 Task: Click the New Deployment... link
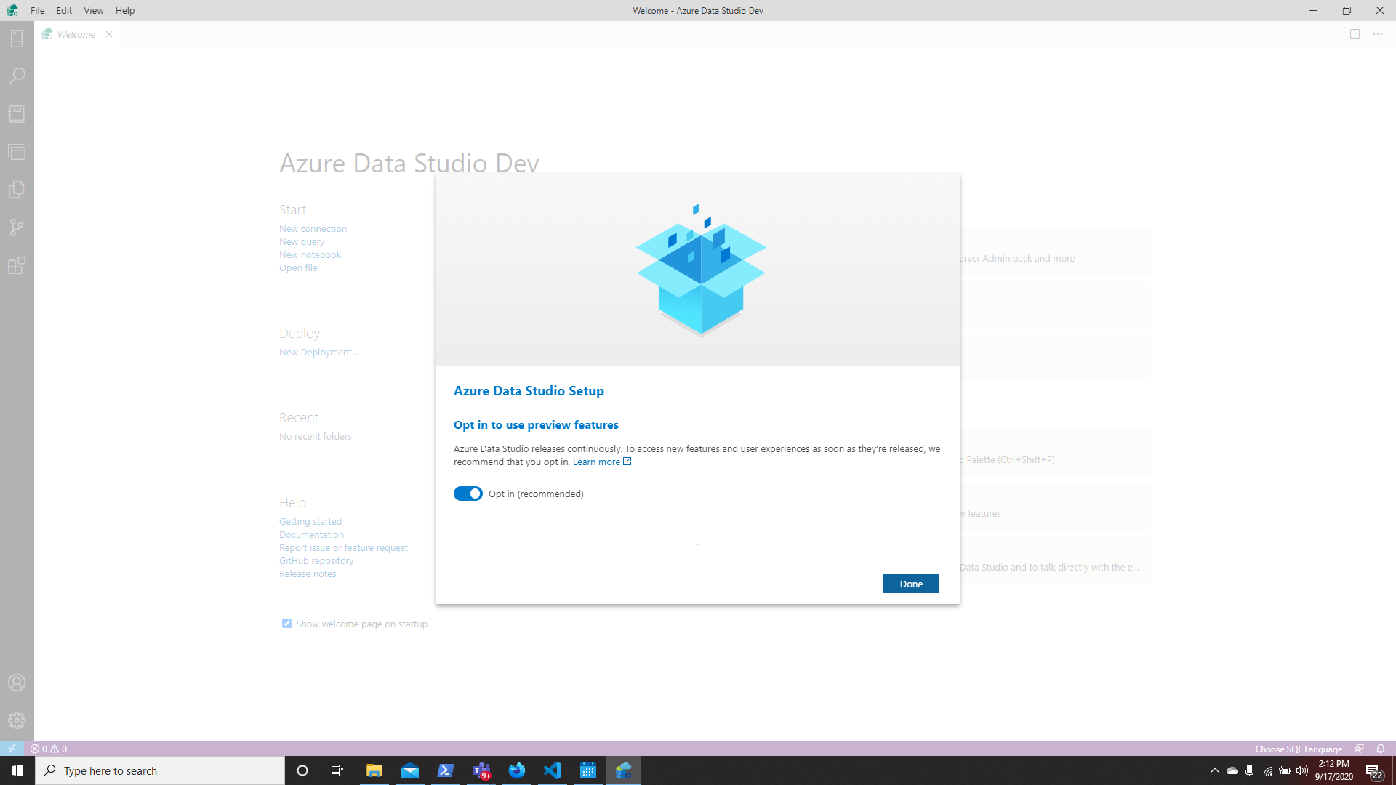click(x=318, y=352)
